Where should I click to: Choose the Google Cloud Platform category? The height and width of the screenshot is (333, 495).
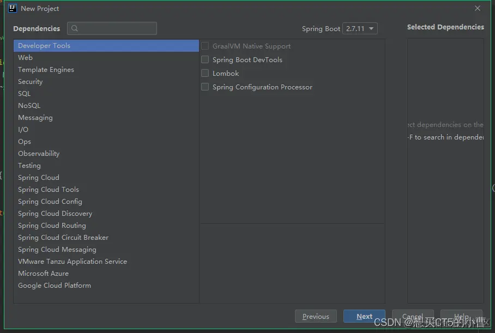tap(106, 286)
